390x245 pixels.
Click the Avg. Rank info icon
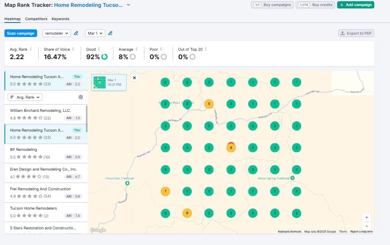point(31,49)
